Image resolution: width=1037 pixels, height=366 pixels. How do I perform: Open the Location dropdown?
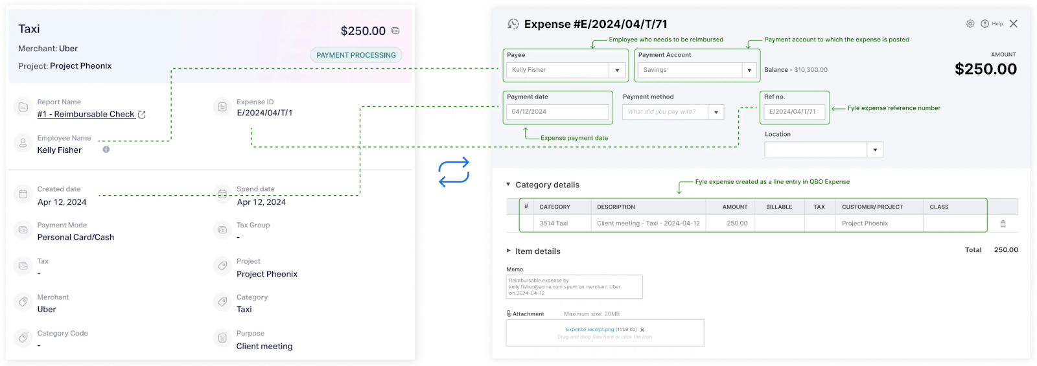tap(875, 150)
